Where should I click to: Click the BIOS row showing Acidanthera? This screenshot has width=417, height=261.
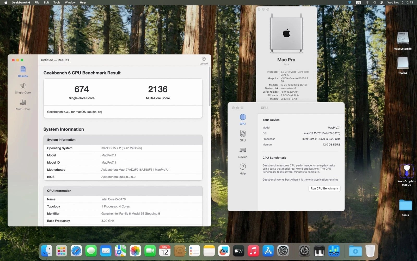pyautogui.click(x=123, y=177)
